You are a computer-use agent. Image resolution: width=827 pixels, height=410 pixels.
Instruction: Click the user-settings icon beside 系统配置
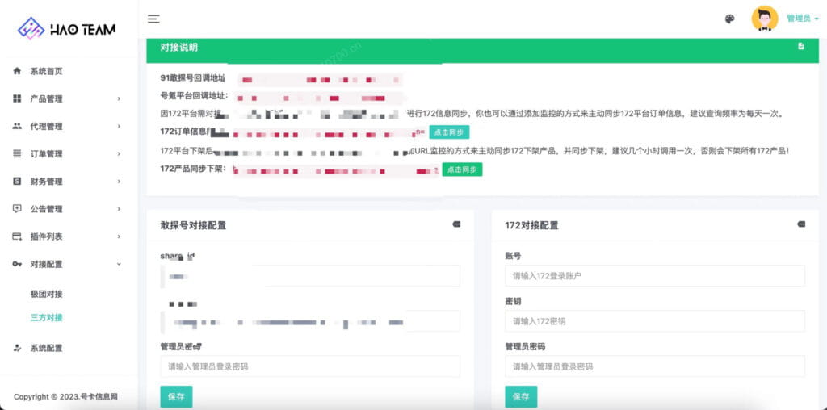click(x=17, y=348)
